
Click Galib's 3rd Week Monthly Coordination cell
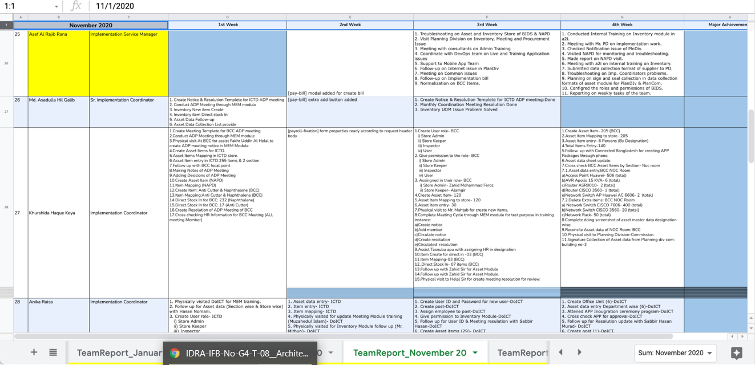point(487,112)
